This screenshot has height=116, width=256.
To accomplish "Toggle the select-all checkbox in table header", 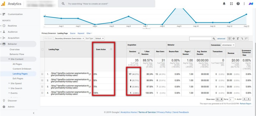I will click(42, 49).
